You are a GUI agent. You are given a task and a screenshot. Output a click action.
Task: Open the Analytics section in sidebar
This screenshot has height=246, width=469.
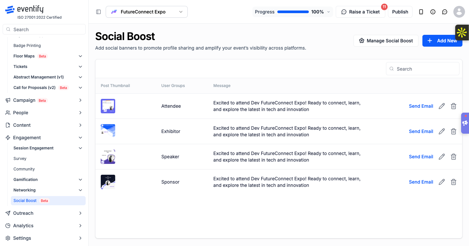[x=44, y=226]
